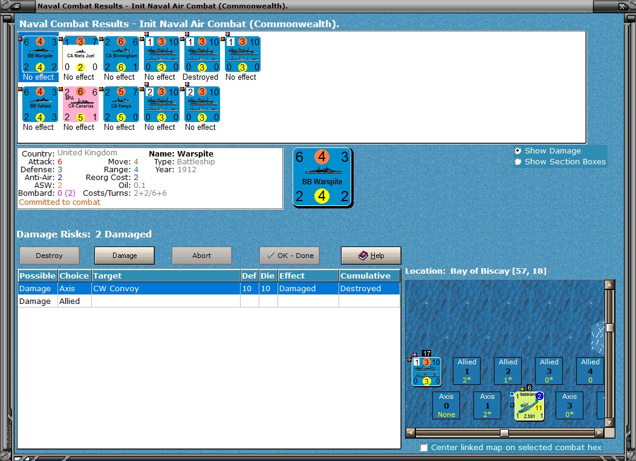Screen dimensions: 636x461
Task: Click the Target column header
Action: (166, 276)
